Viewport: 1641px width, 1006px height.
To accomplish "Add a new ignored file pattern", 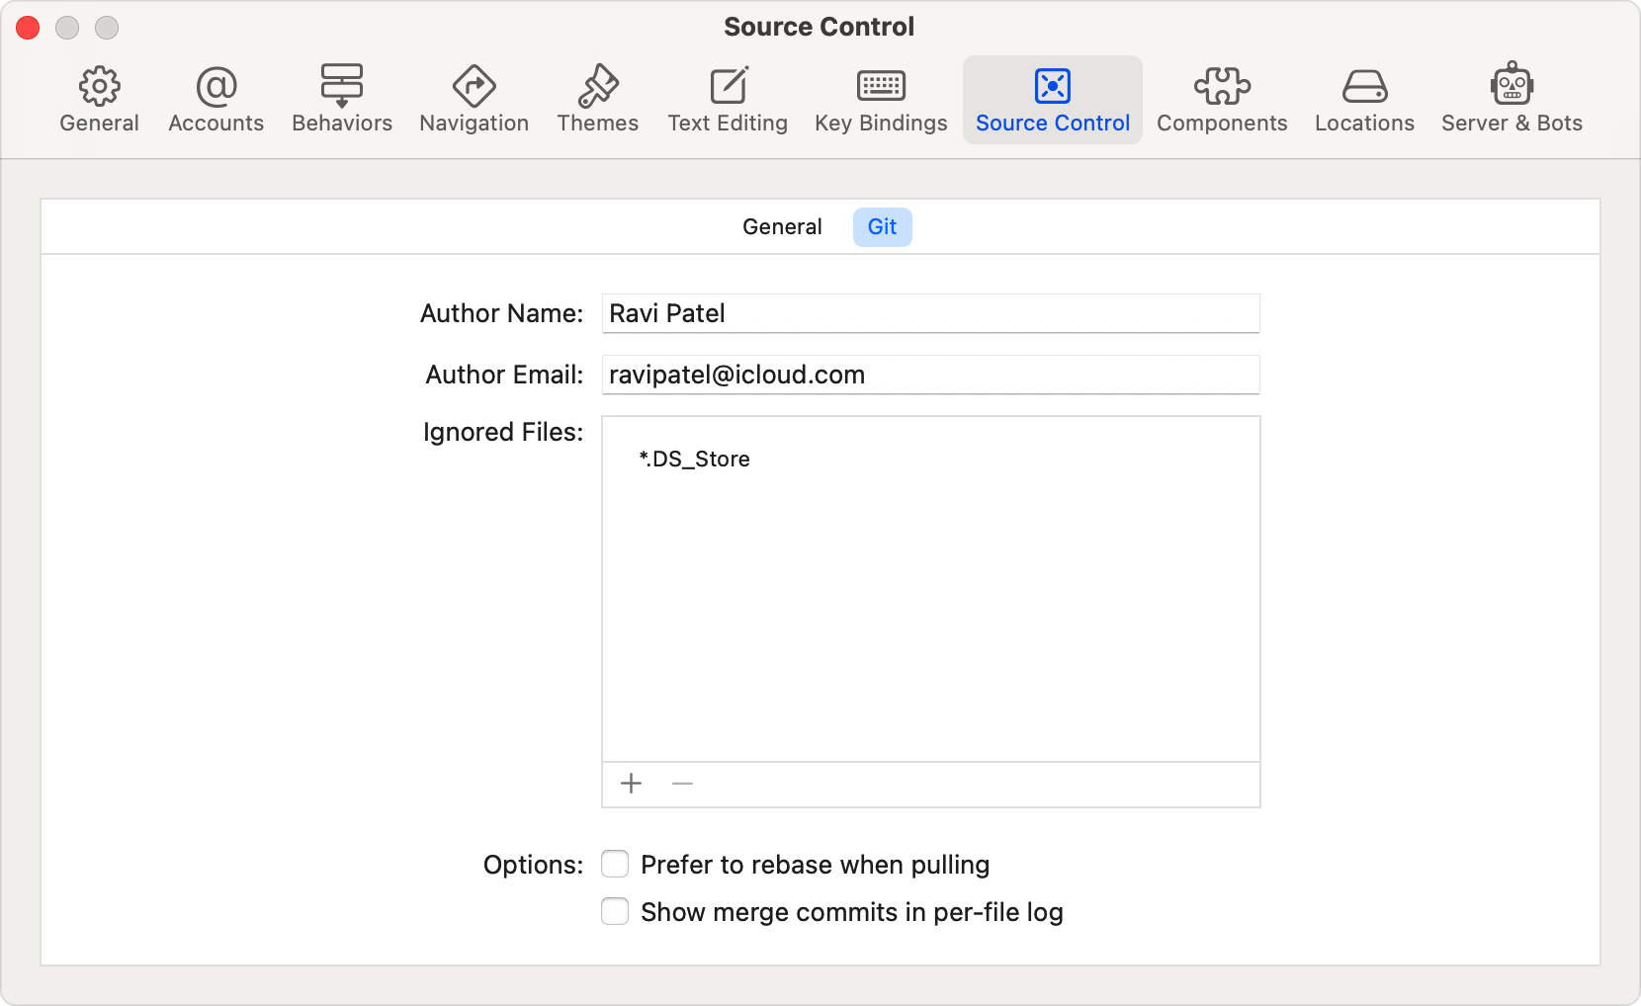I will (x=632, y=784).
